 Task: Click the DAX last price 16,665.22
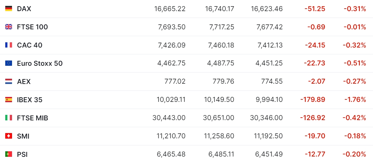(x=170, y=9)
